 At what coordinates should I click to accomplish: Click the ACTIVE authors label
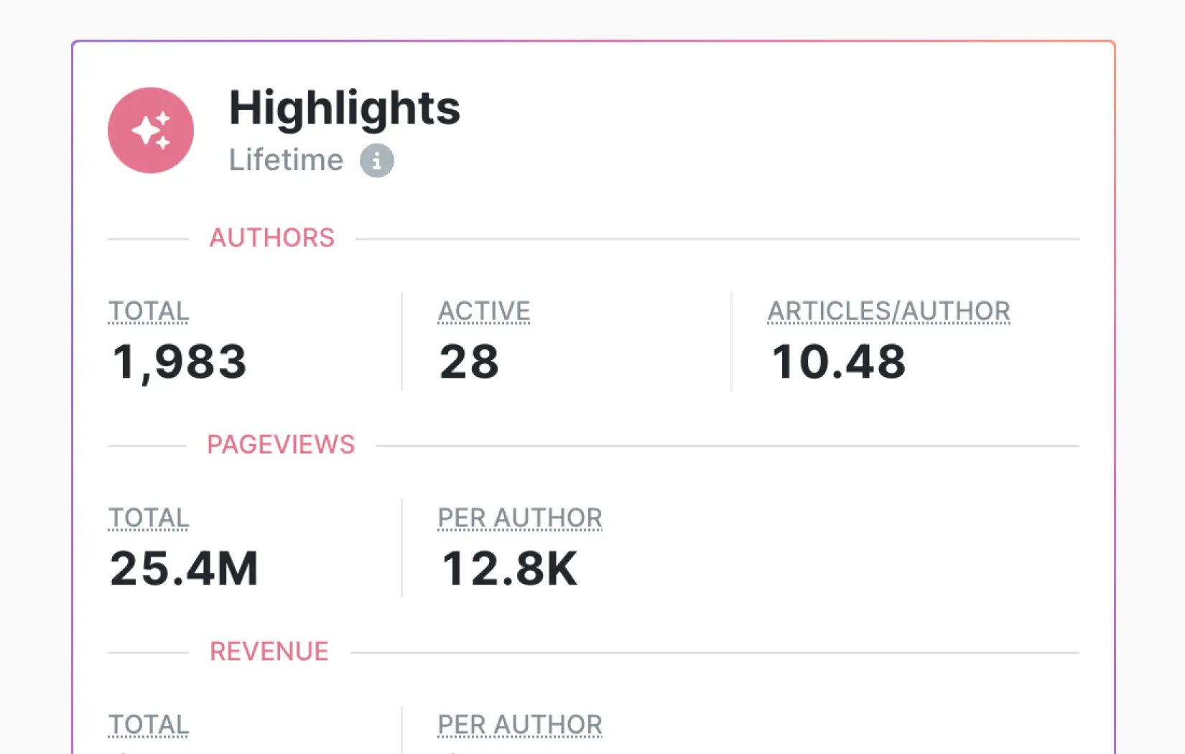[x=484, y=311]
